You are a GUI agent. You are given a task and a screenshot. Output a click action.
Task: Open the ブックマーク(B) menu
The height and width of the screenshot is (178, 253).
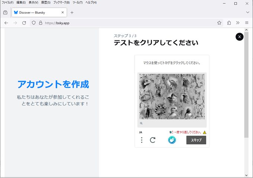point(61,3)
